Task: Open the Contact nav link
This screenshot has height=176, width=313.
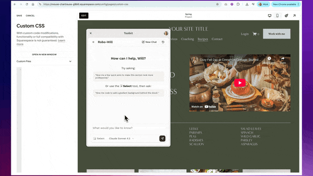Action: click(217, 39)
